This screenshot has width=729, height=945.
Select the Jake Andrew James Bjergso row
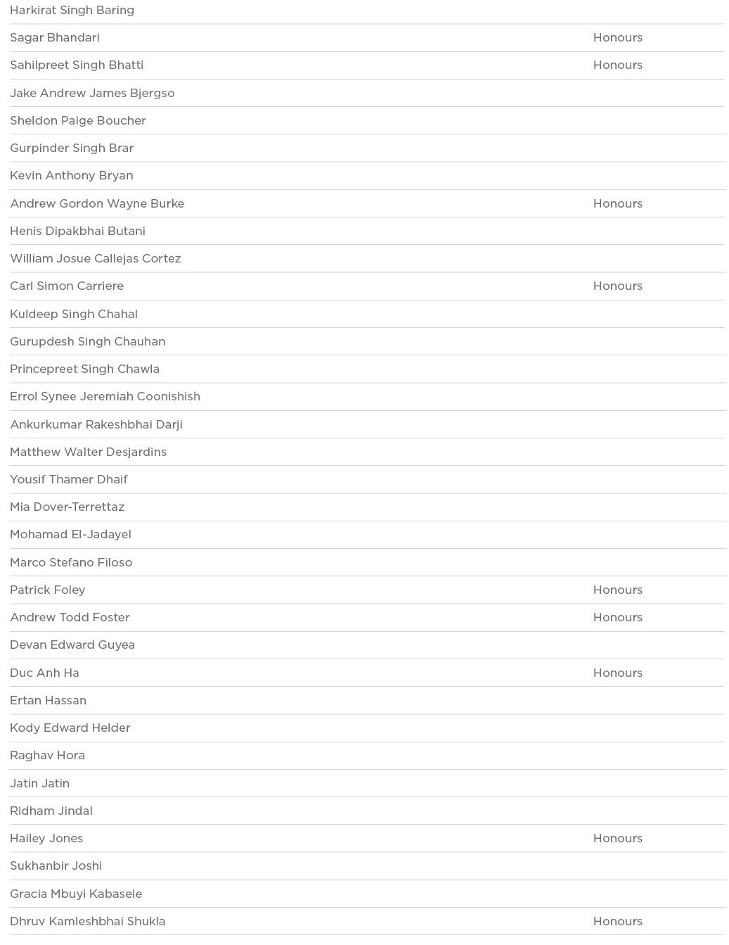pos(92,93)
